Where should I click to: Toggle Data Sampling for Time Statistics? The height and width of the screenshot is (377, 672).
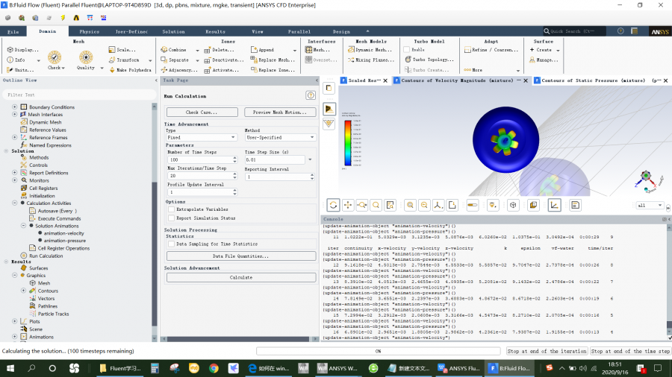click(x=171, y=244)
